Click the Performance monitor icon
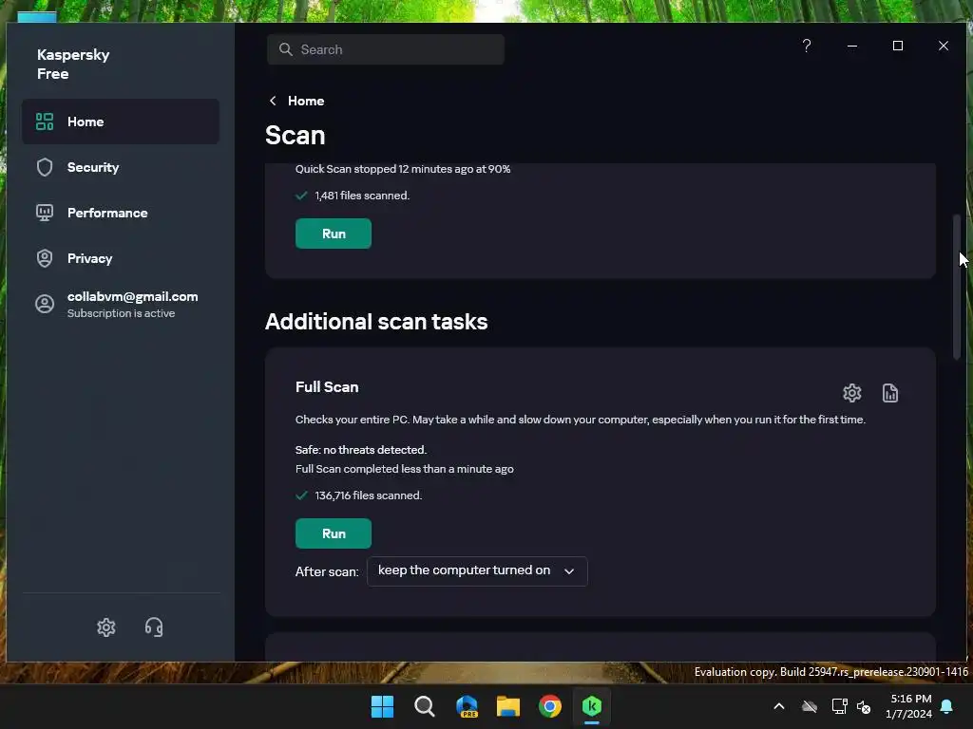 (45, 213)
